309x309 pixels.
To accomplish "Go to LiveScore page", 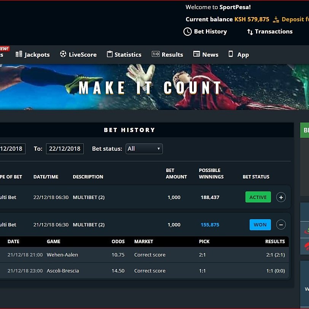I will pyautogui.click(x=78, y=54).
